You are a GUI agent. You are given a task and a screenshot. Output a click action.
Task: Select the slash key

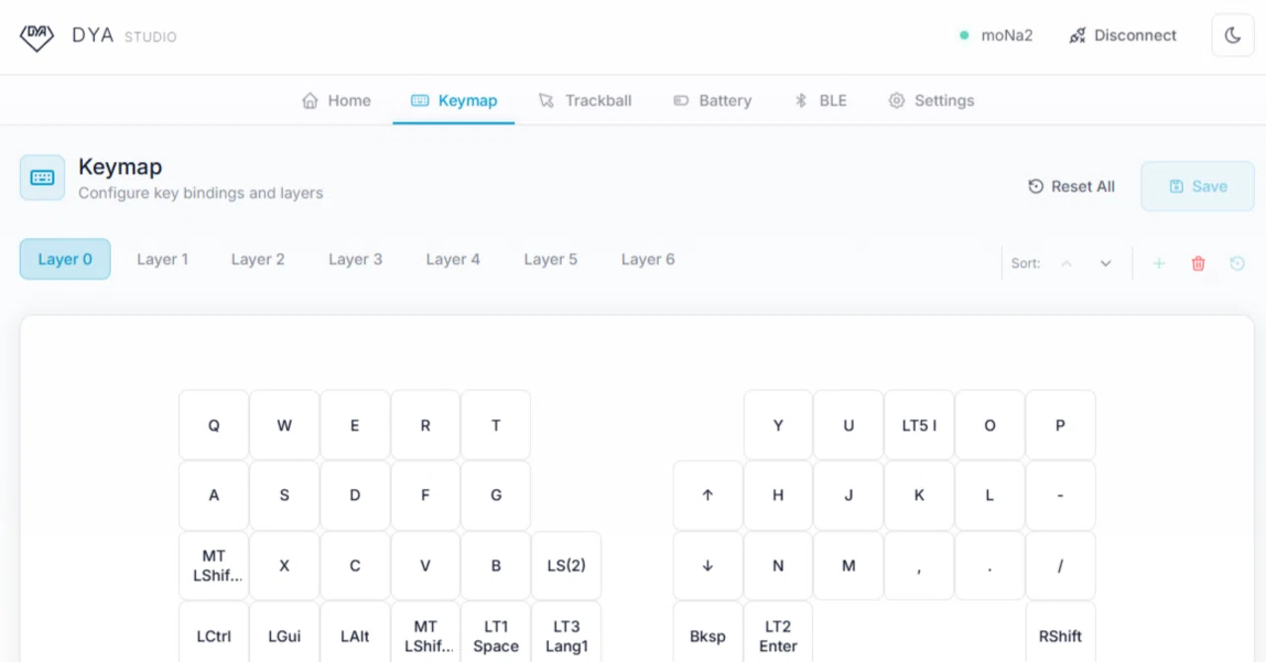(1060, 565)
